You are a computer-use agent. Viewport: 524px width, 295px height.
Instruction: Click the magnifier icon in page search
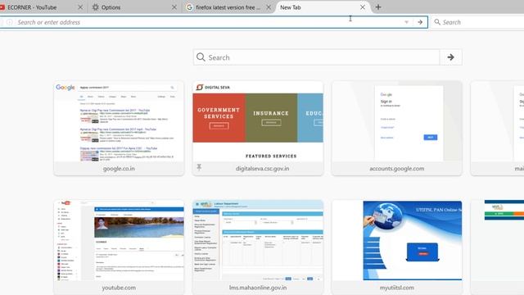201,57
